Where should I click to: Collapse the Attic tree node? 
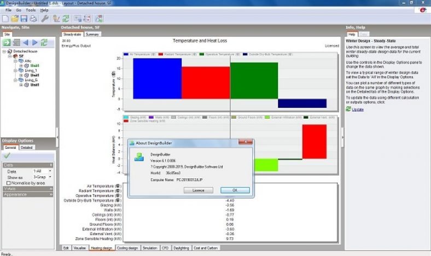[15, 61]
